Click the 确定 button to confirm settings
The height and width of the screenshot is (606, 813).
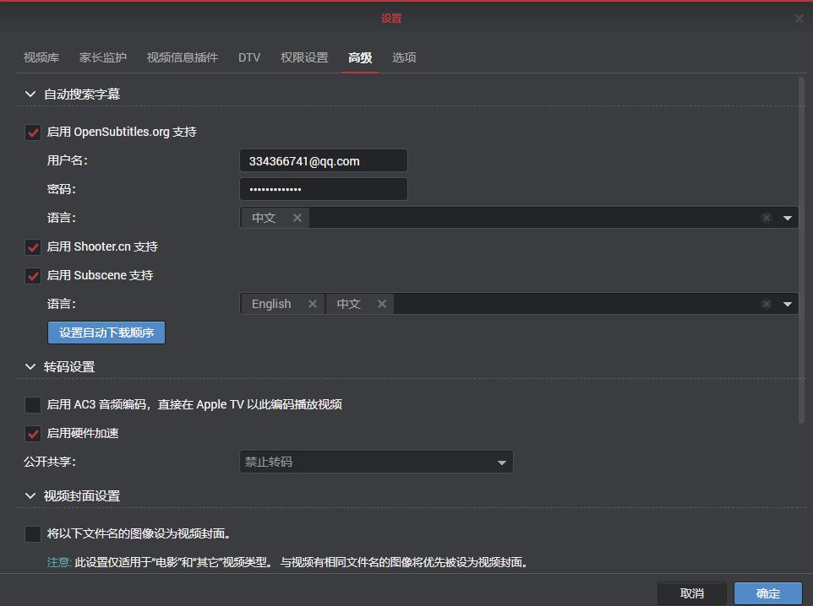(767, 592)
